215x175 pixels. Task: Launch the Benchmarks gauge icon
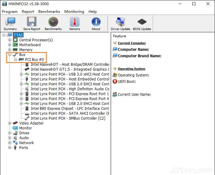click(53, 22)
